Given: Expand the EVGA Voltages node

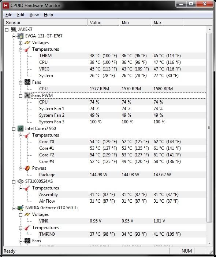Looking at the screenshot, I should point(21,43).
